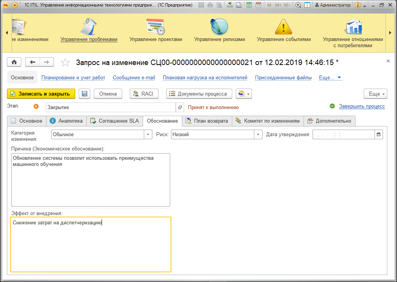Screen dimensions: 397x282
Task: Switch to the План возврата tab
Action: click(207, 121)
